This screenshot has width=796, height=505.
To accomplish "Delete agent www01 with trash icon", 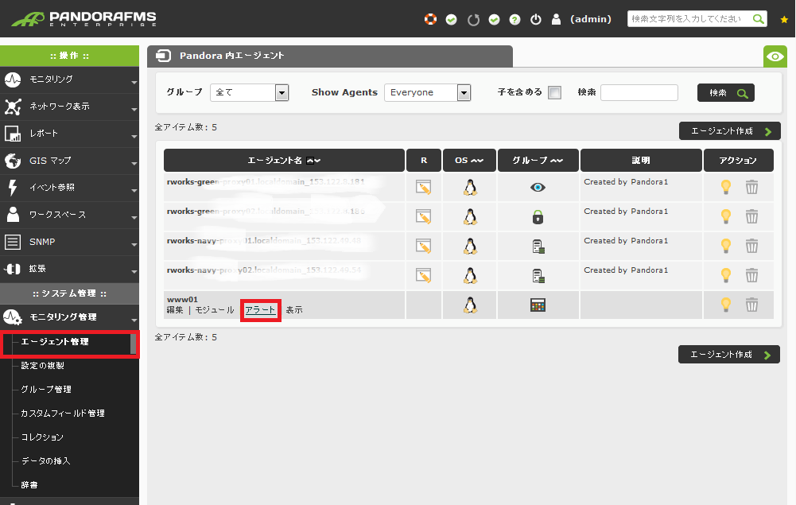I will click(751, 305).
